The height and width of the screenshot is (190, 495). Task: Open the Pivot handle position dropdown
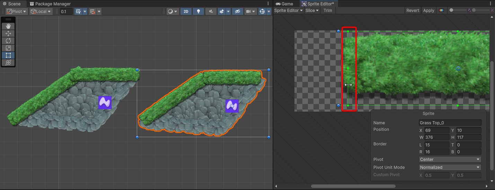coord(17,11)
